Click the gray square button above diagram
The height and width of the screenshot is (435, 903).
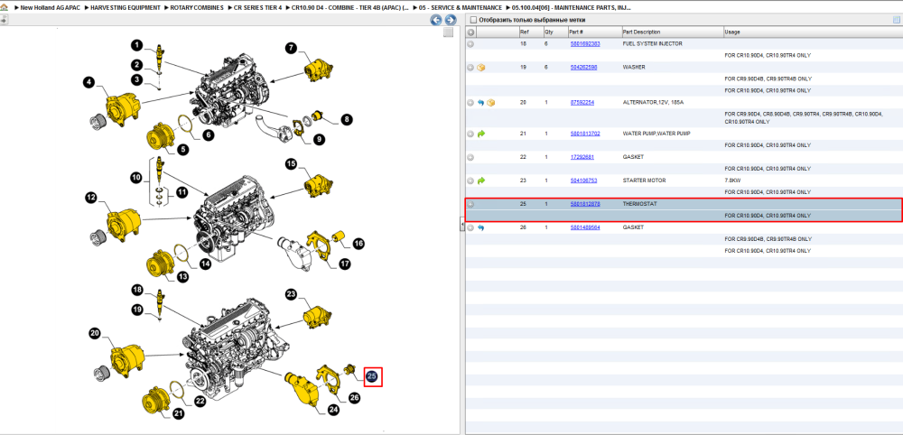click(x=448, y=32)
